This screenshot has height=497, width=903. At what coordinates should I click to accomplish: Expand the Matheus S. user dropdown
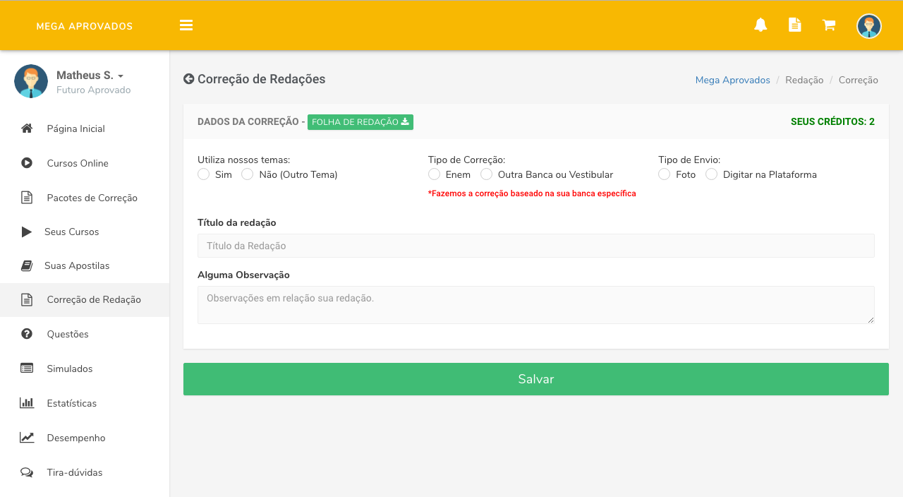click(x=90, y=76)
